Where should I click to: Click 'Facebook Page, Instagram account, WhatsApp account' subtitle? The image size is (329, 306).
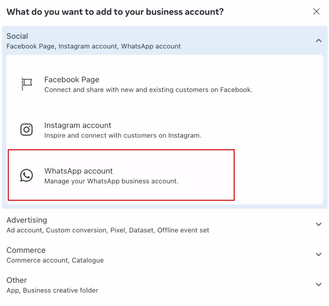(94, 46)
